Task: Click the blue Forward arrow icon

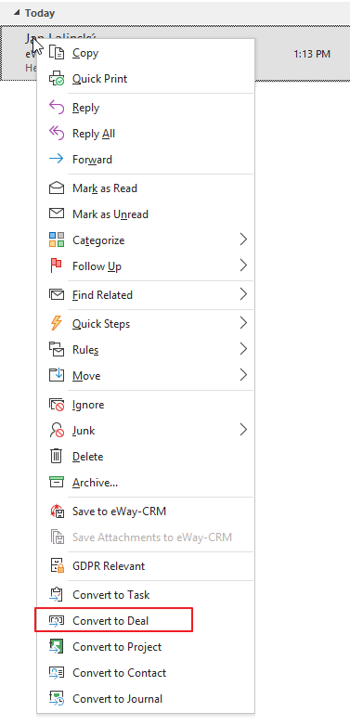Action: tap(57, 159)
